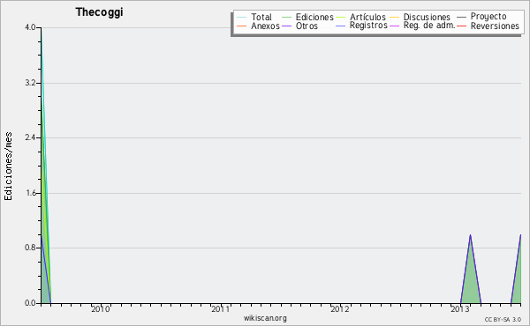This screenshot has width=530, height=326.
Task: Click the 1.6 y-axis label
Action: pyautogui.click(x=30, y=193)
